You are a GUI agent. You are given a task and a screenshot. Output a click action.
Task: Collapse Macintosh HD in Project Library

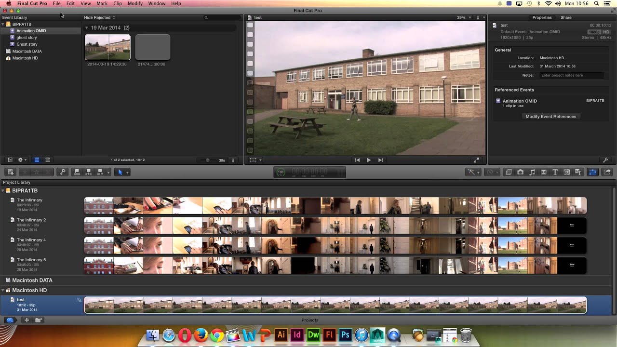pos(3,290)
